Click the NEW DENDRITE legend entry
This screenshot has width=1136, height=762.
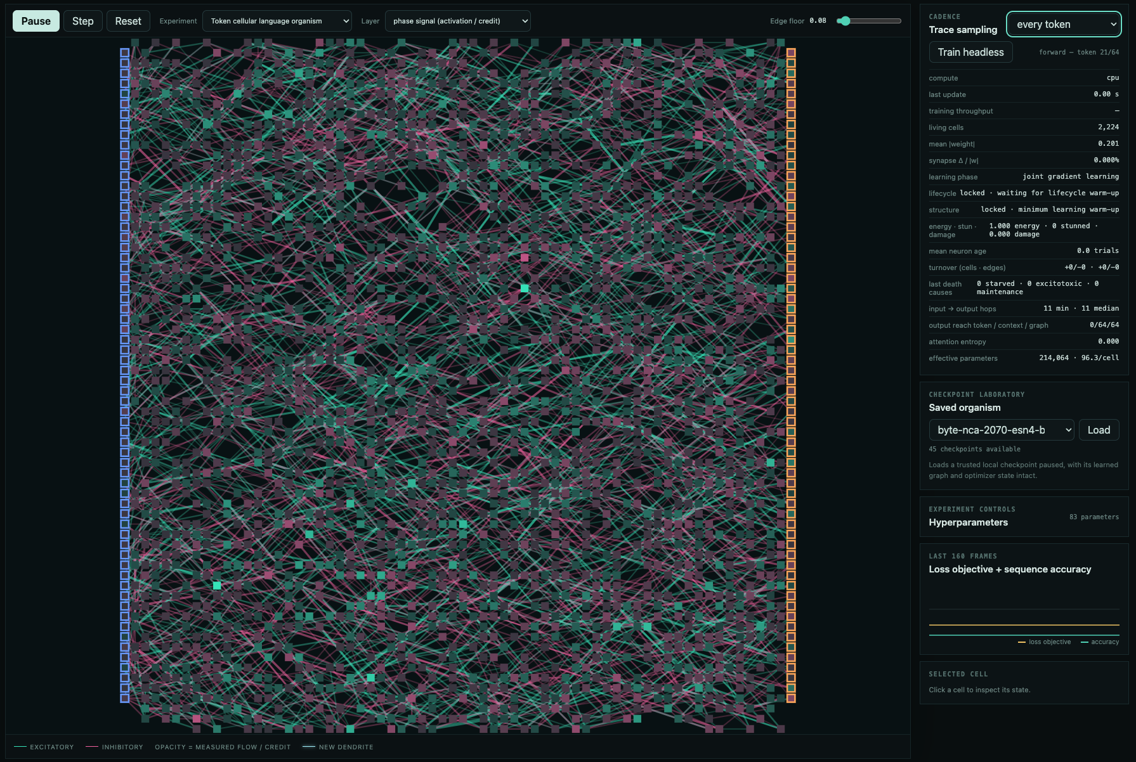(338, 747)
